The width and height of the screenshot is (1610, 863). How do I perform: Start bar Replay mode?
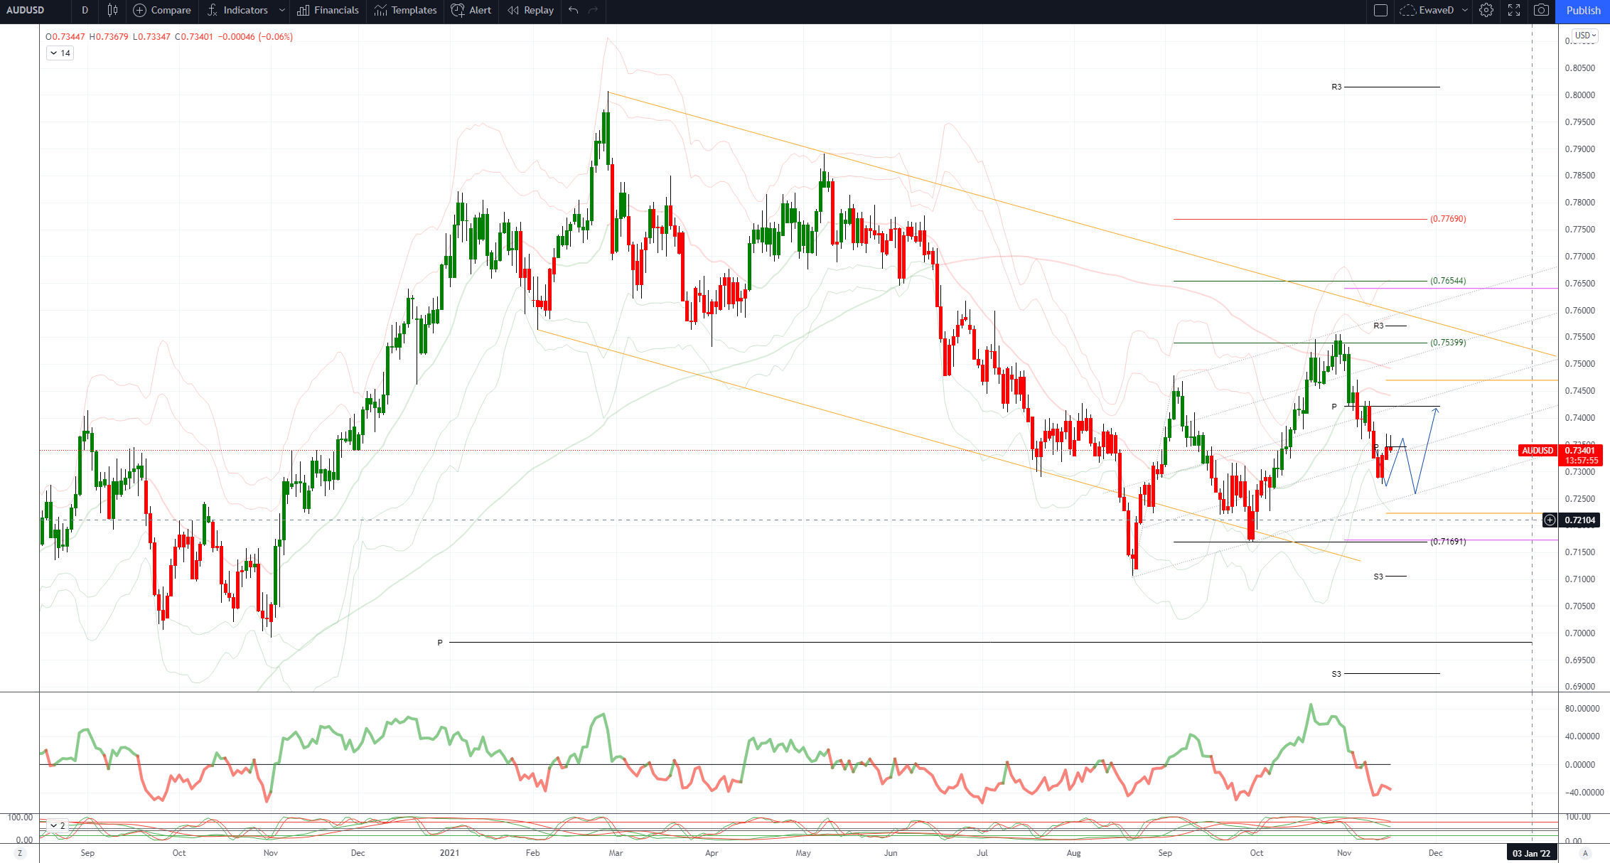tap(530, 10)
